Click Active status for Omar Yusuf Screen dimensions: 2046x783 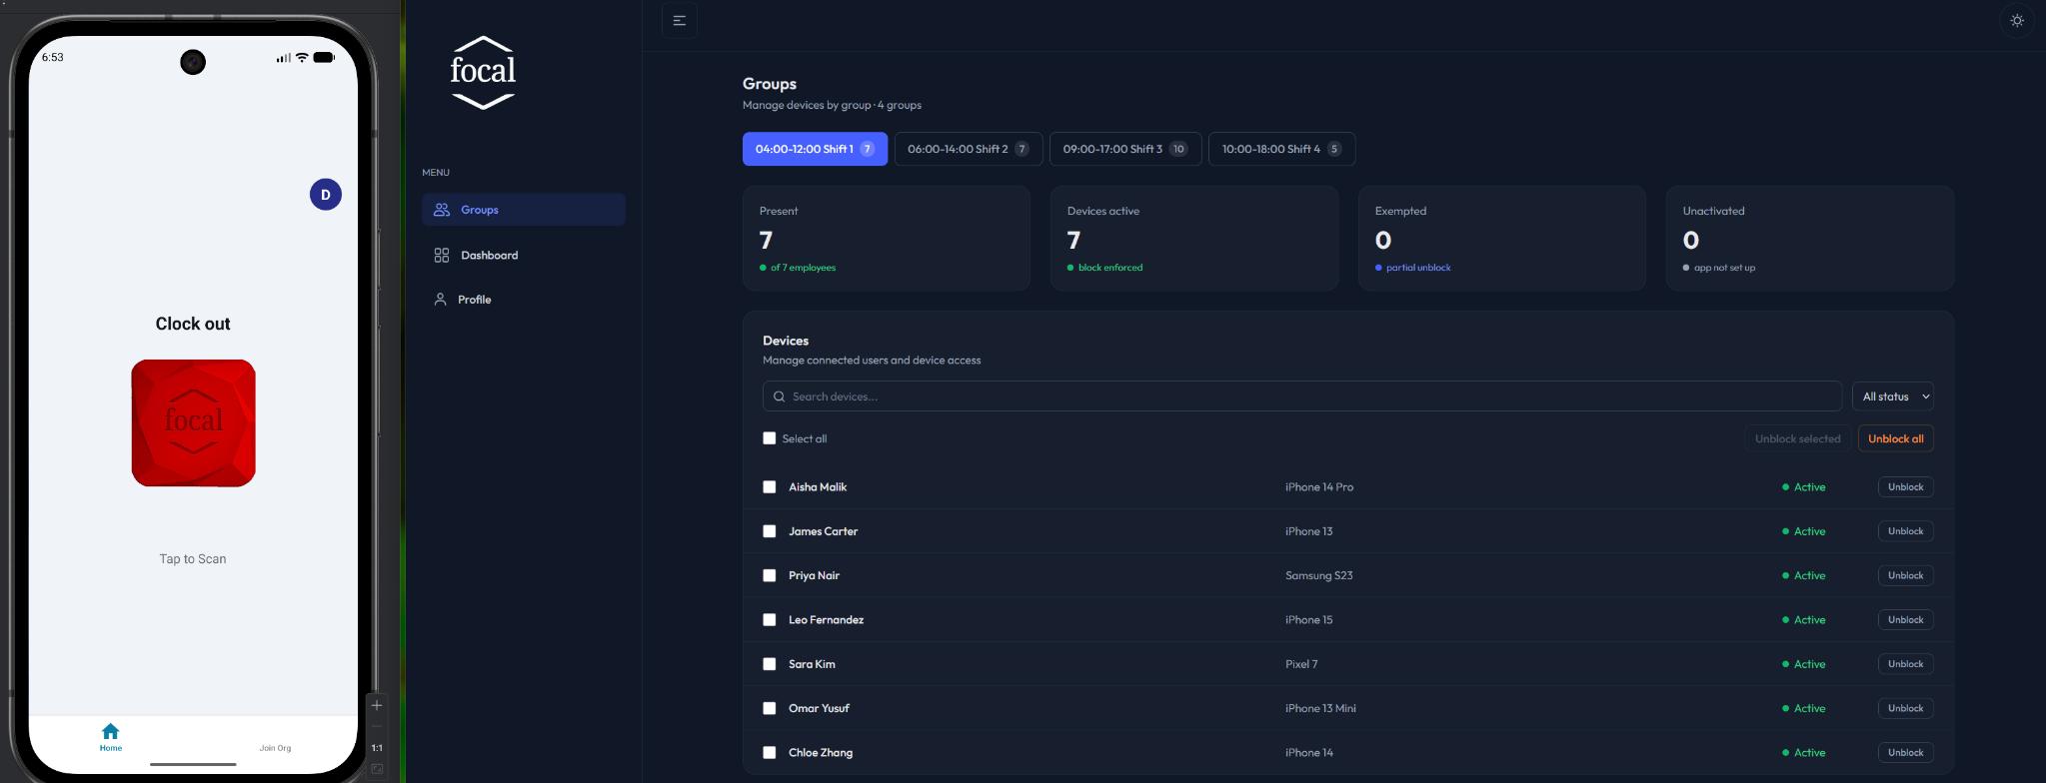[1804, 708]
